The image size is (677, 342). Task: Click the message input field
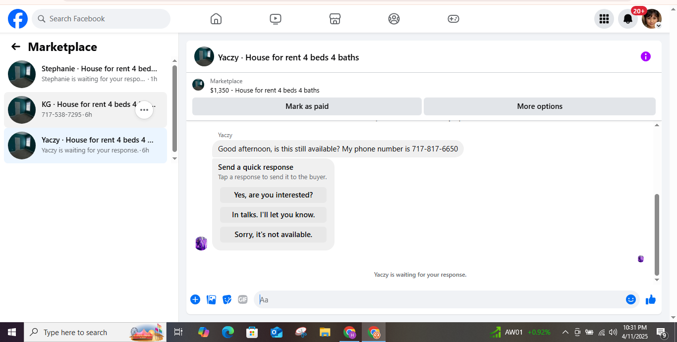(x=441, y=299)
